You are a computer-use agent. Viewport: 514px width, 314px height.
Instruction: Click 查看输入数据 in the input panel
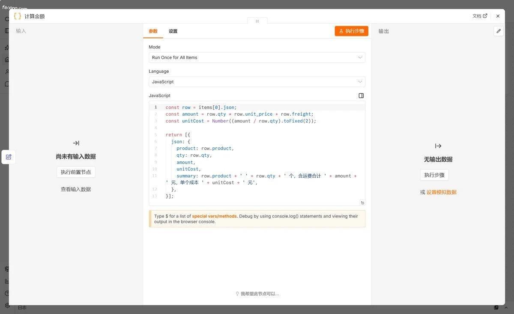(76, 189)
